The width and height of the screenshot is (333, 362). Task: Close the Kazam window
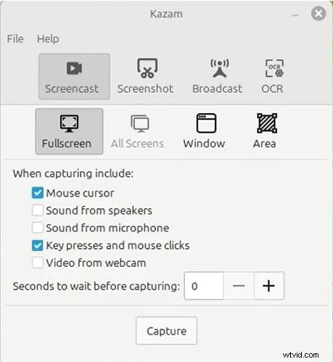click(318, 14)
